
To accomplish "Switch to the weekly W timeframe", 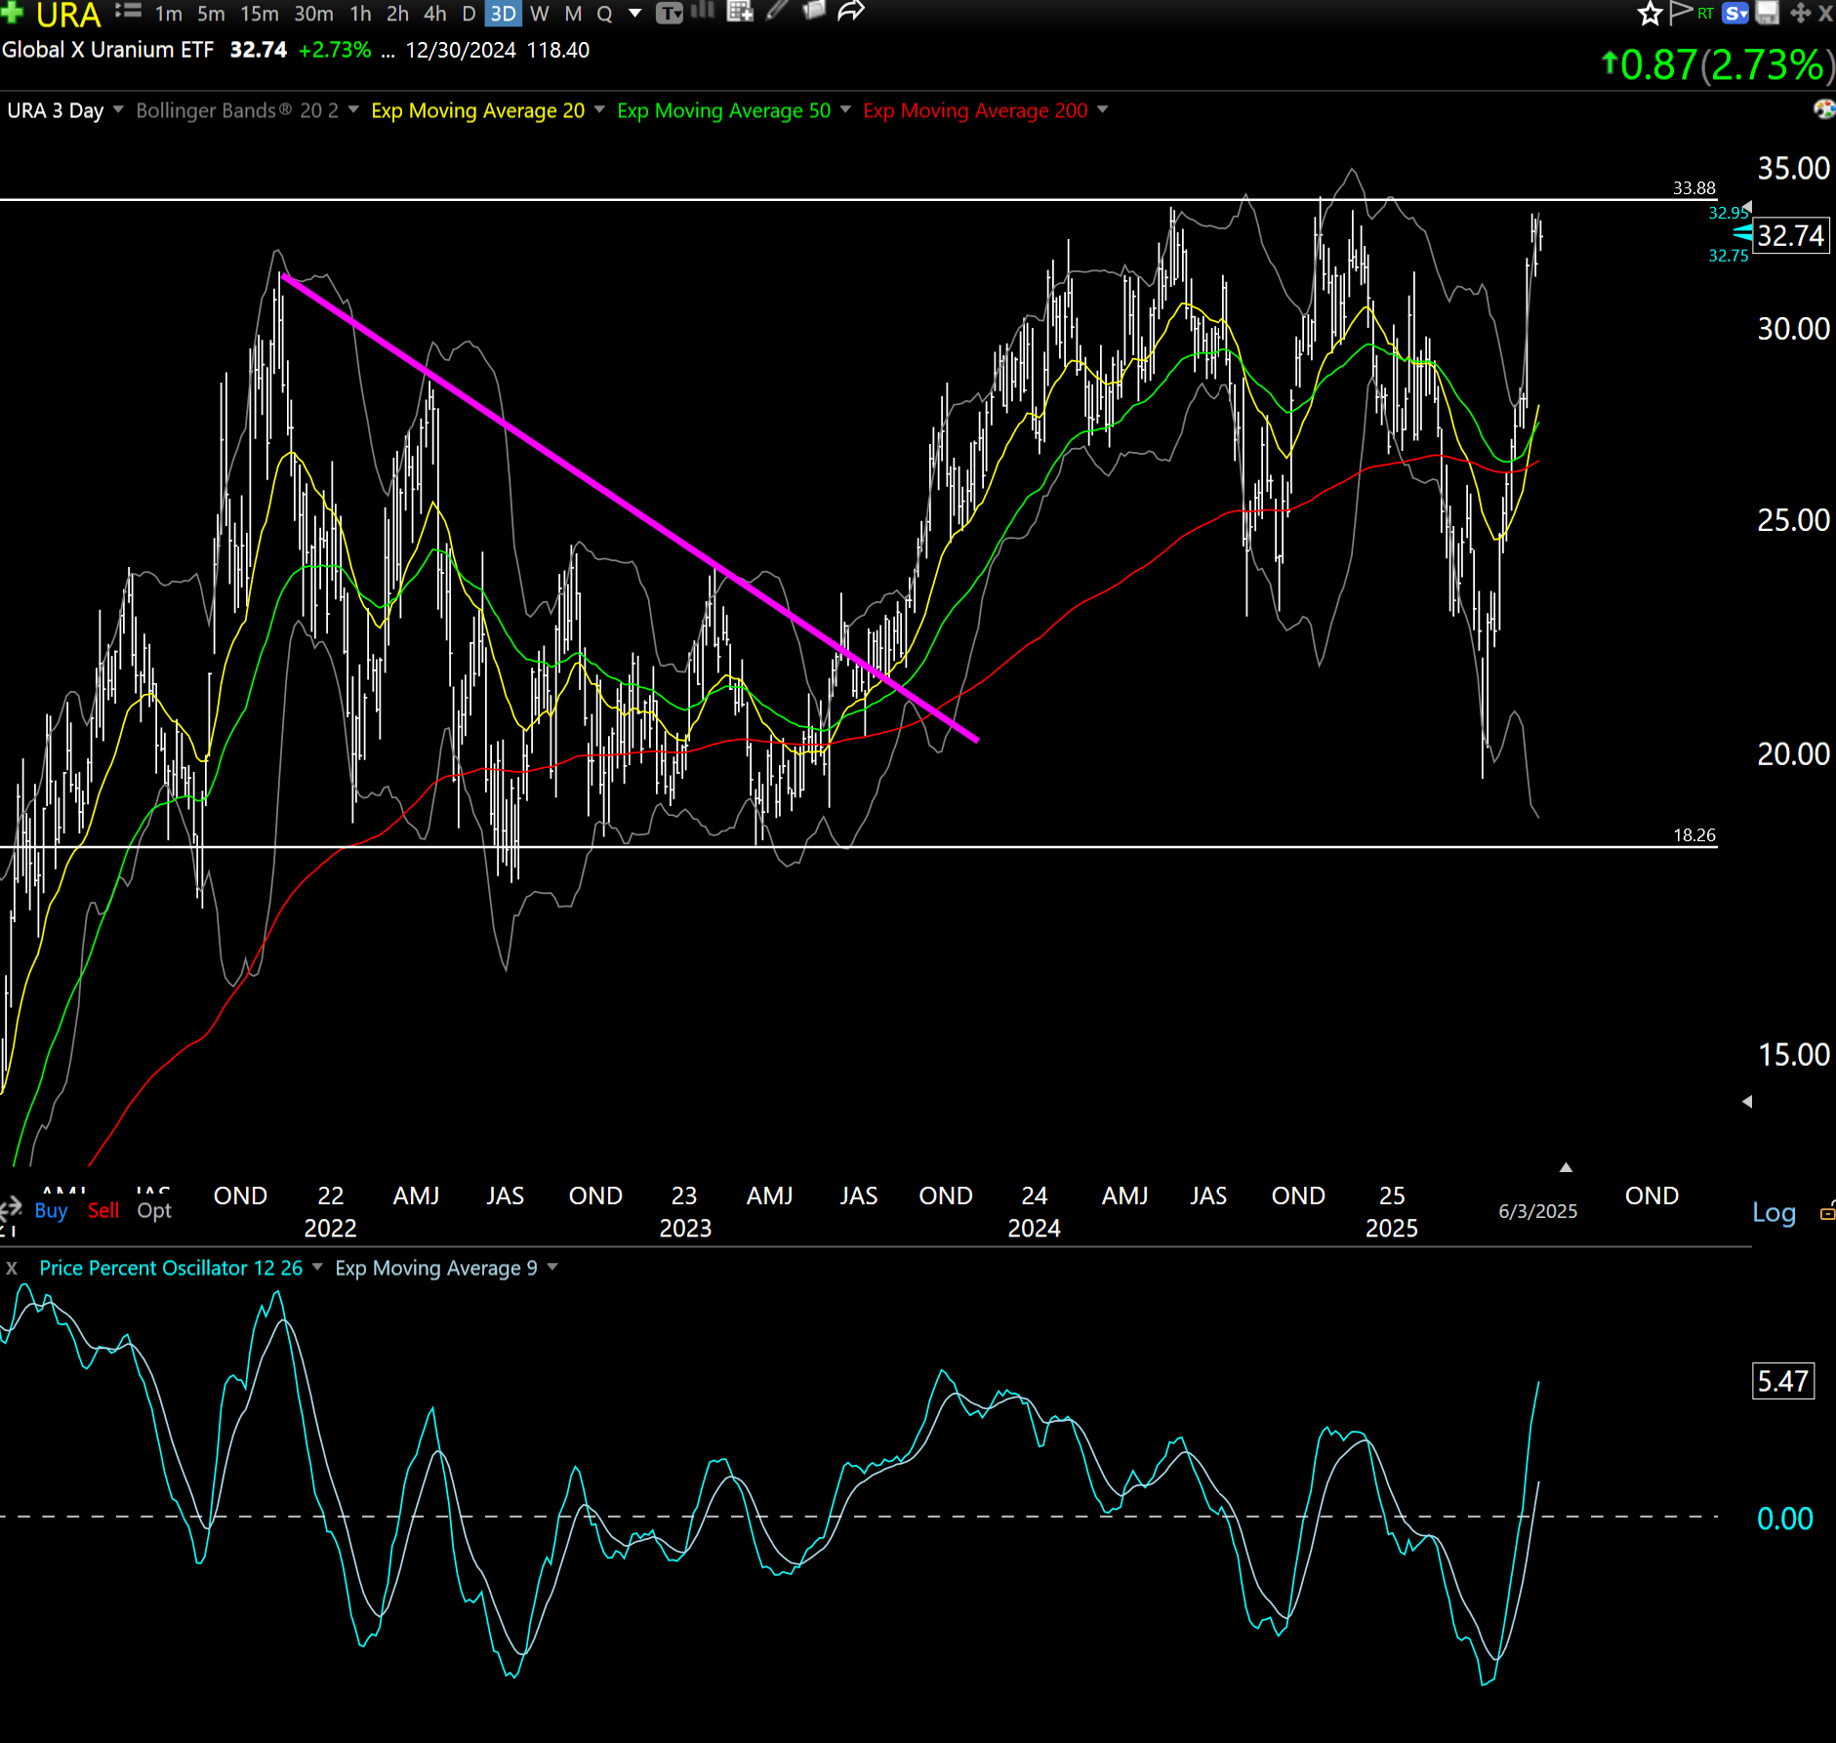I will (539, 14).
